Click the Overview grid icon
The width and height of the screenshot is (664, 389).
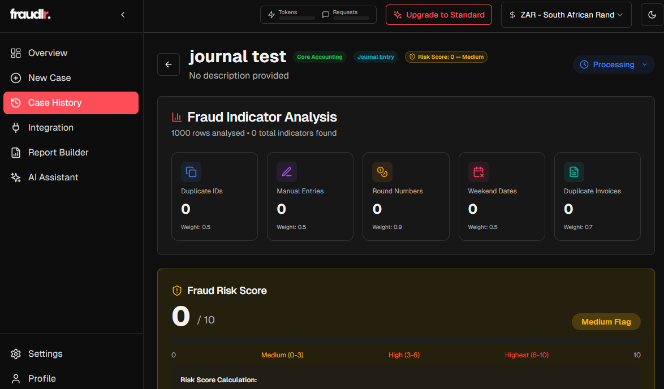(16, 53)
